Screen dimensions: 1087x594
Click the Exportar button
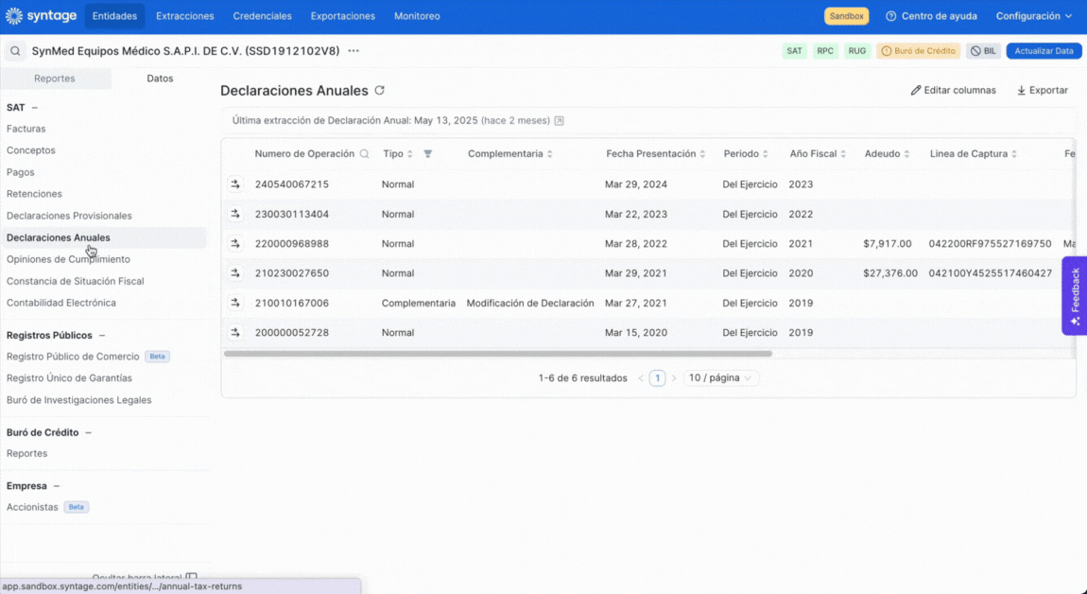pos(1043,90)
